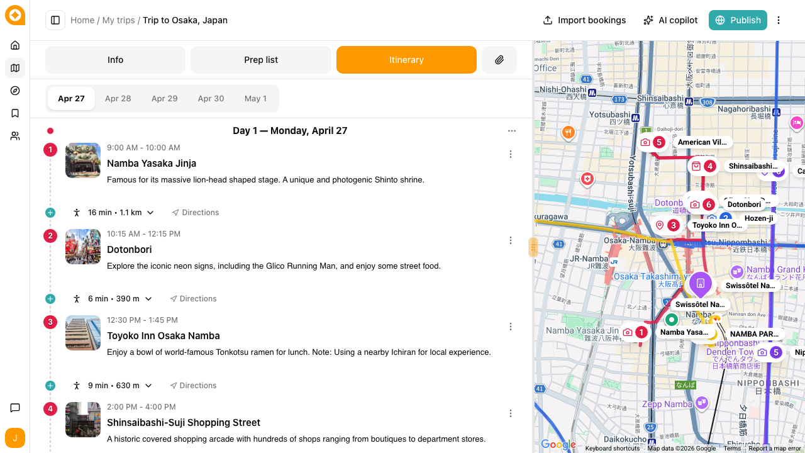The height and width of the screenshot is (453, 805).
Task: Open the compass explore sidebar icon
Action: (x=15, y=91)
